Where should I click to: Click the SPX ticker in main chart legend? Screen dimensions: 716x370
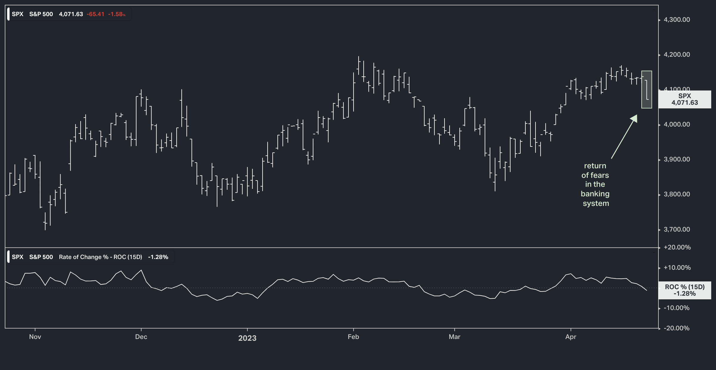18,14
